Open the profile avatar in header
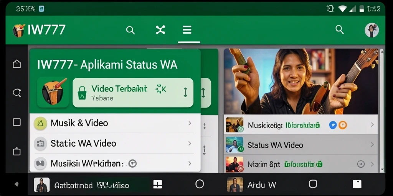Image resolution: width=393 pixels, height=196 pixels. click(372, 30)
